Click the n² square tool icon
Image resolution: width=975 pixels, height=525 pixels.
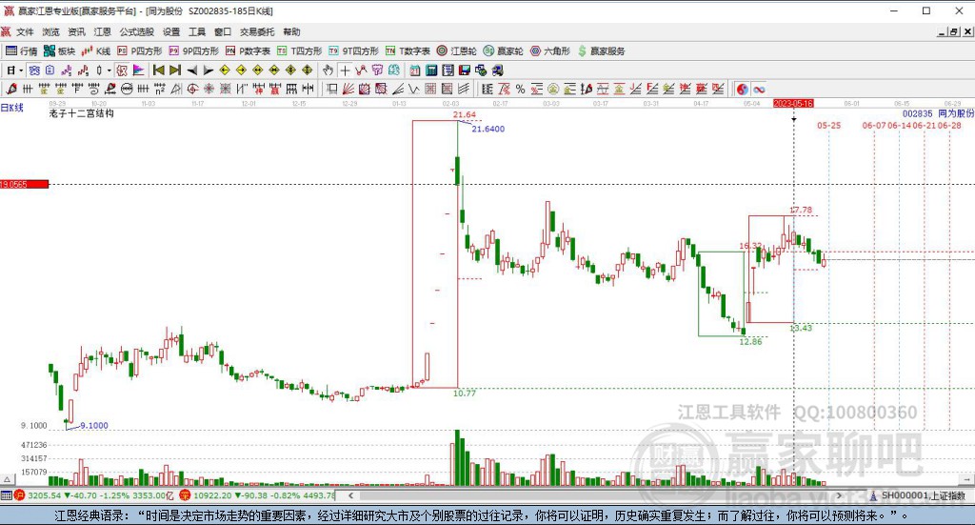pos(160,89)
